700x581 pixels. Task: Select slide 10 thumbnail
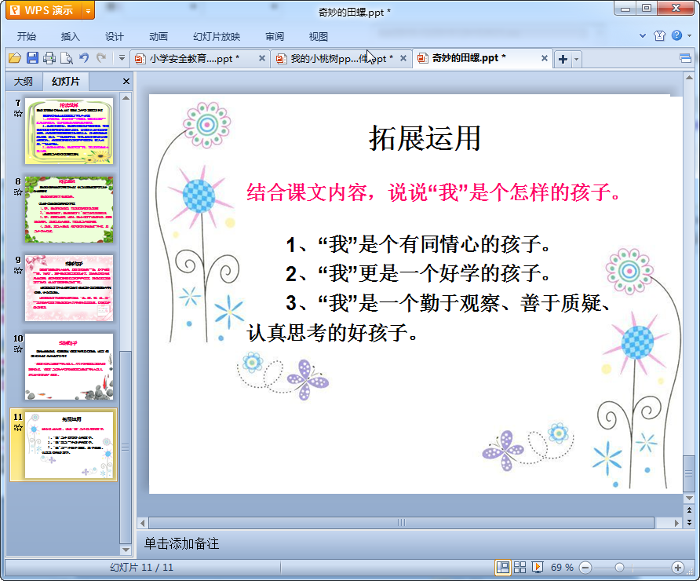pos(69,367)
